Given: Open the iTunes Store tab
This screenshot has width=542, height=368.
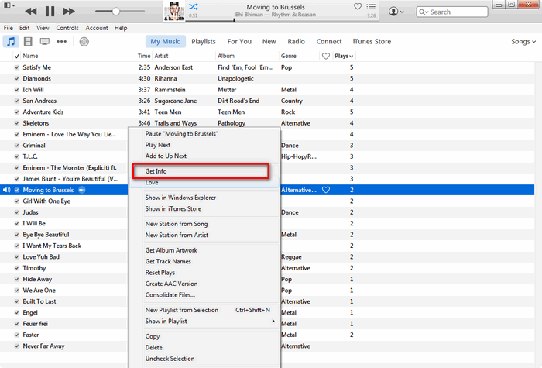Looking at the screenshot, I should coord(372,42).
